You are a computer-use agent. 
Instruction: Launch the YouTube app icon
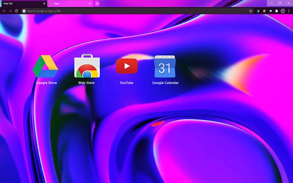pos(127,66)
